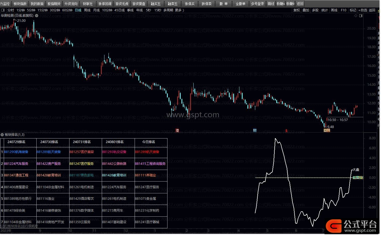381x235 pixels.
Task: Switch to the 分时 chart tab
Action: [x=11, y=10]
